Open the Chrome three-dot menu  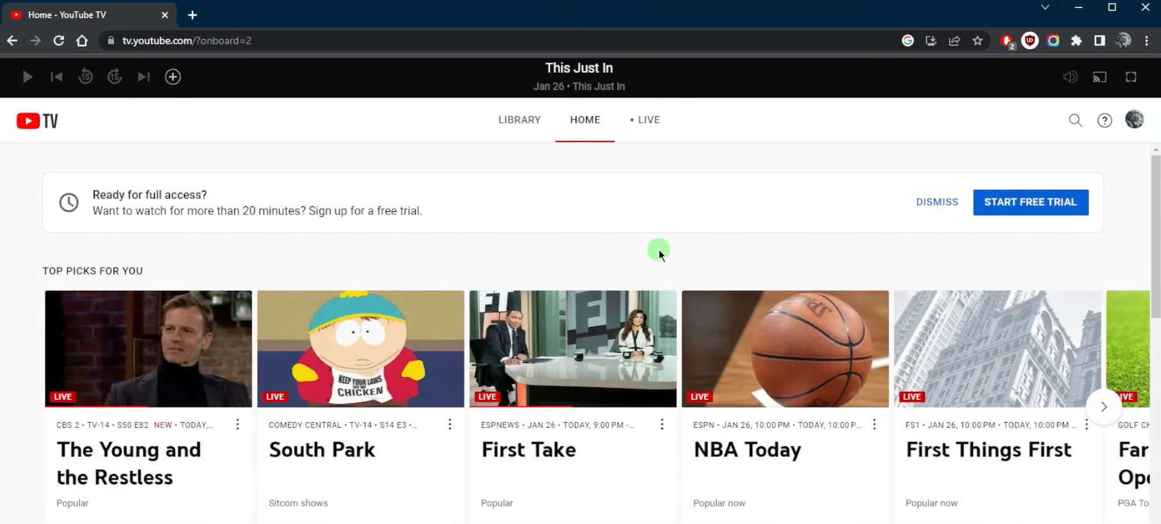coord(1146,40)
